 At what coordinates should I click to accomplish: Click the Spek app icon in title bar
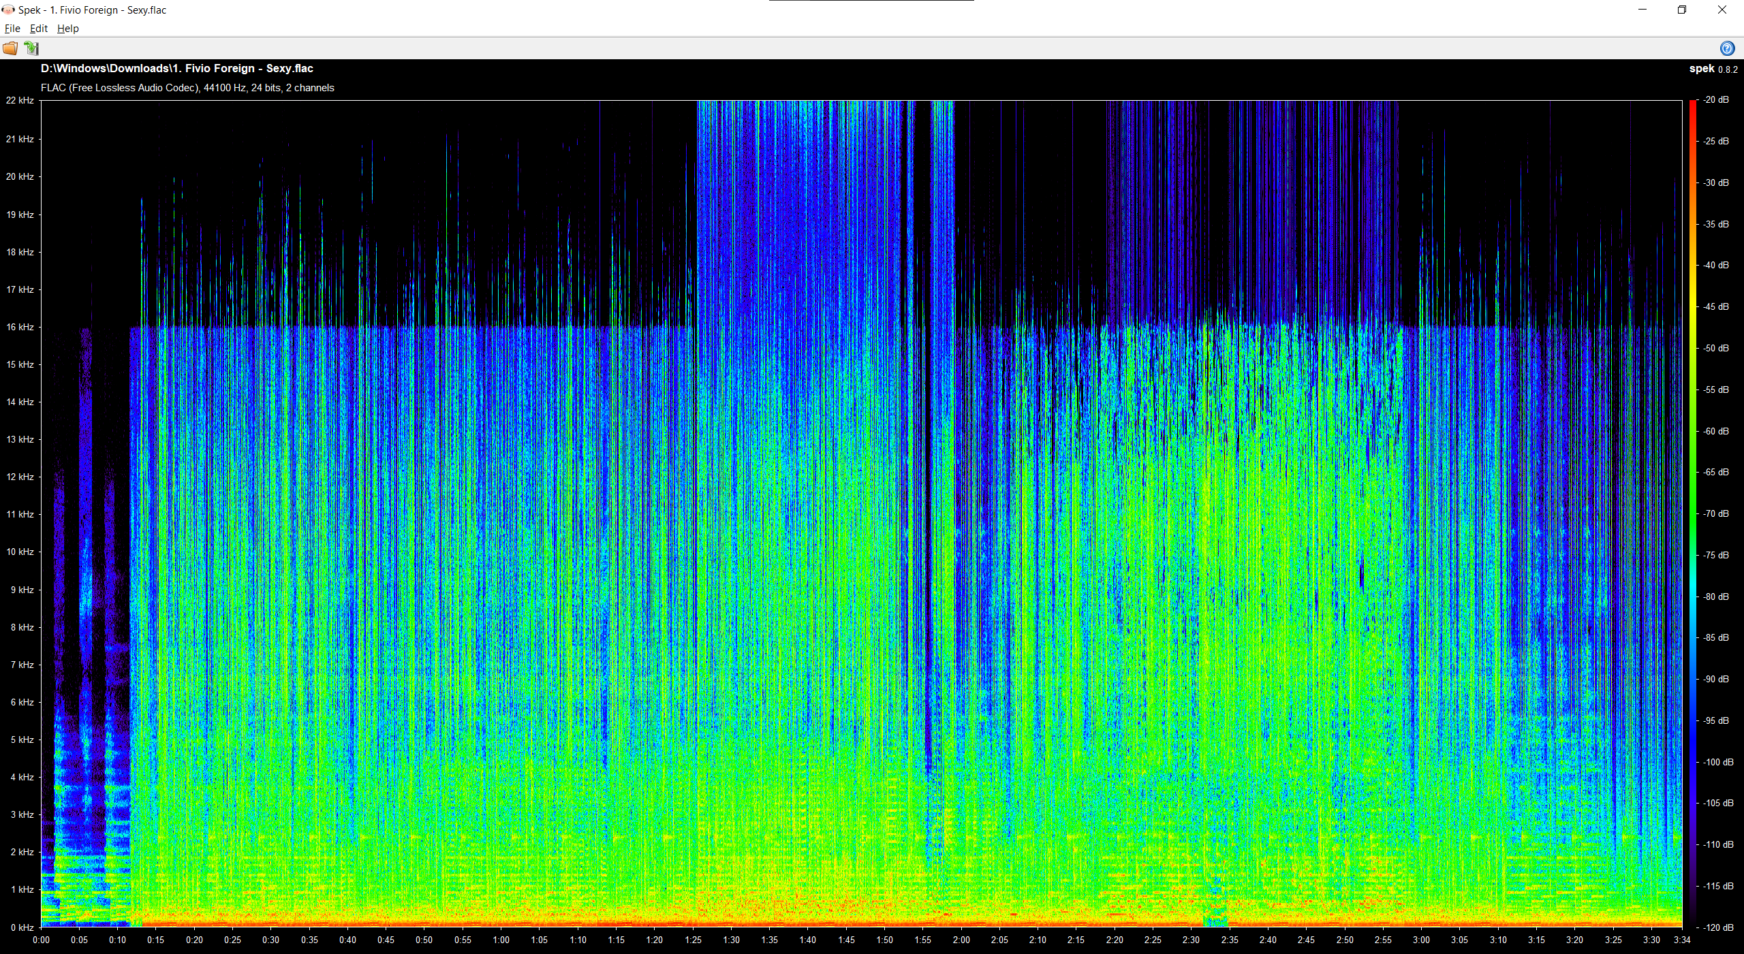8,10
